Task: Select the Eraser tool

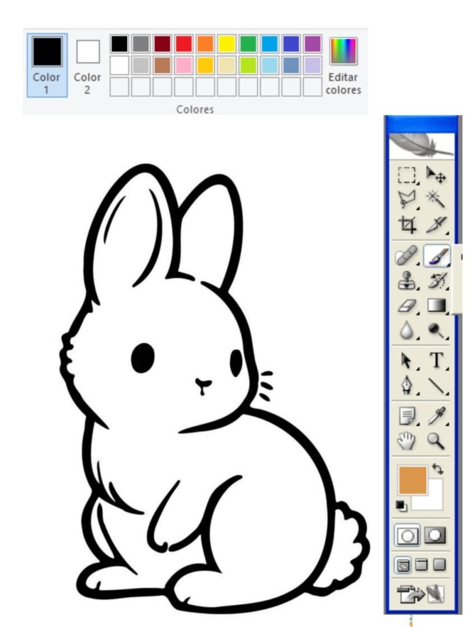Action: [407, 306]
